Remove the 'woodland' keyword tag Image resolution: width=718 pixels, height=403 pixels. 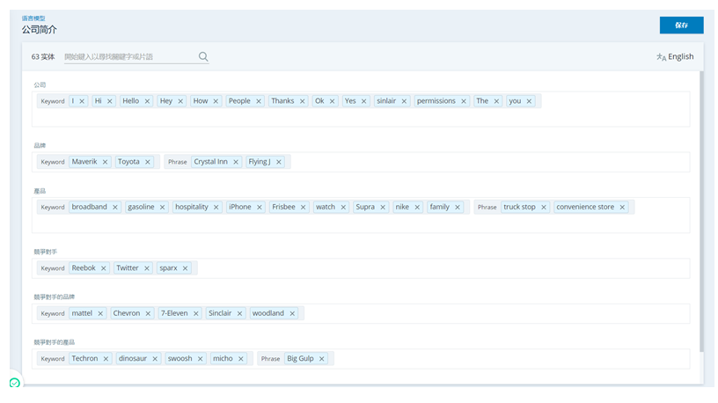292,314
